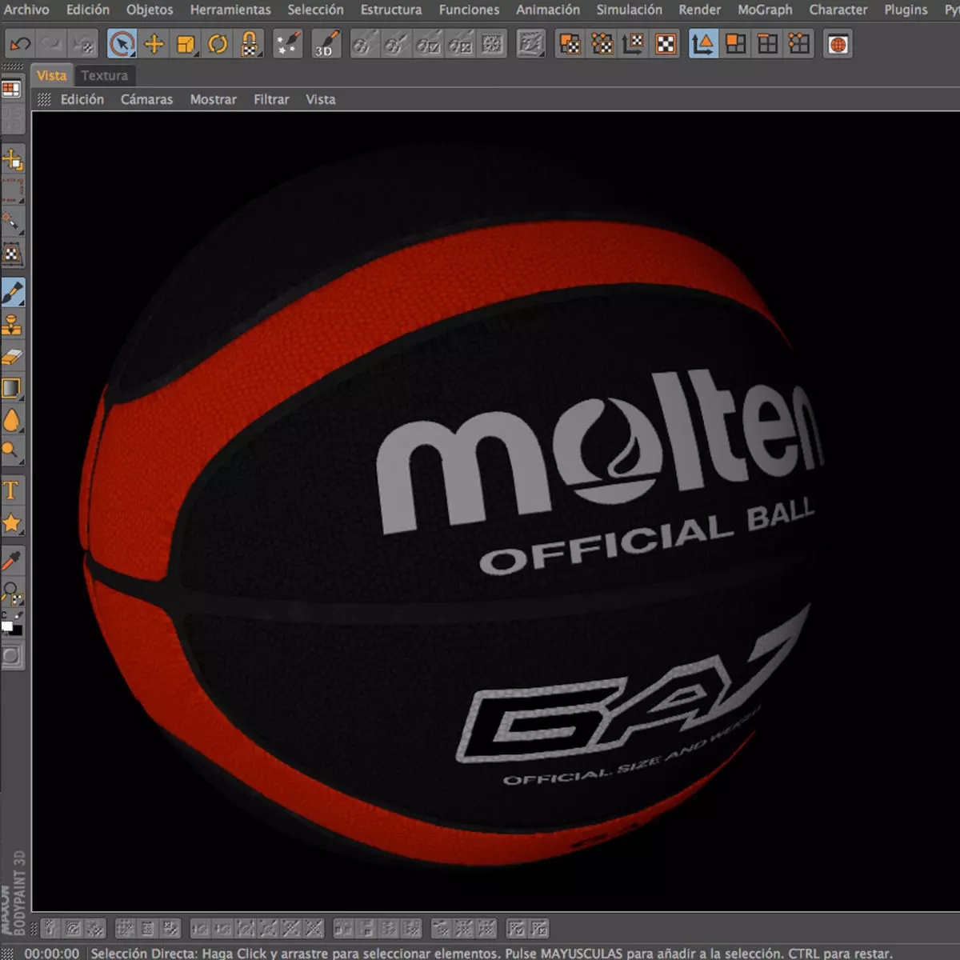The image size is (960, 960).
Task: Expand the viewport Mostrar menu
Action: [x=214, y=99]
